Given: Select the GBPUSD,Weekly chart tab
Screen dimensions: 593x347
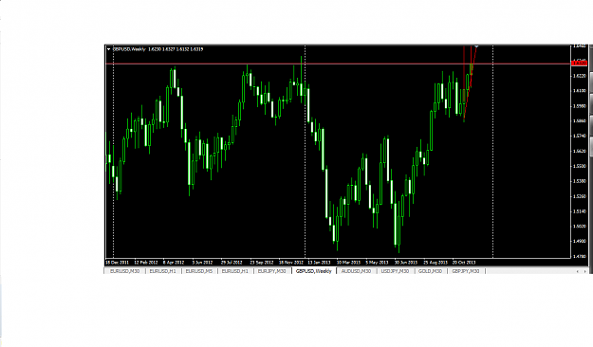Looking at the screenshot, I should click(x=314, y=271).
